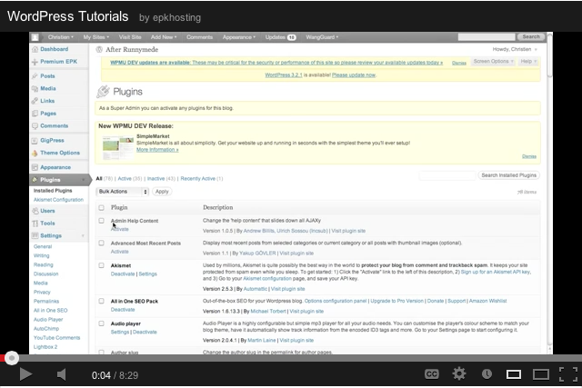Click the Users icon in sidebar
Screen dimensions: 582x388
35,211
